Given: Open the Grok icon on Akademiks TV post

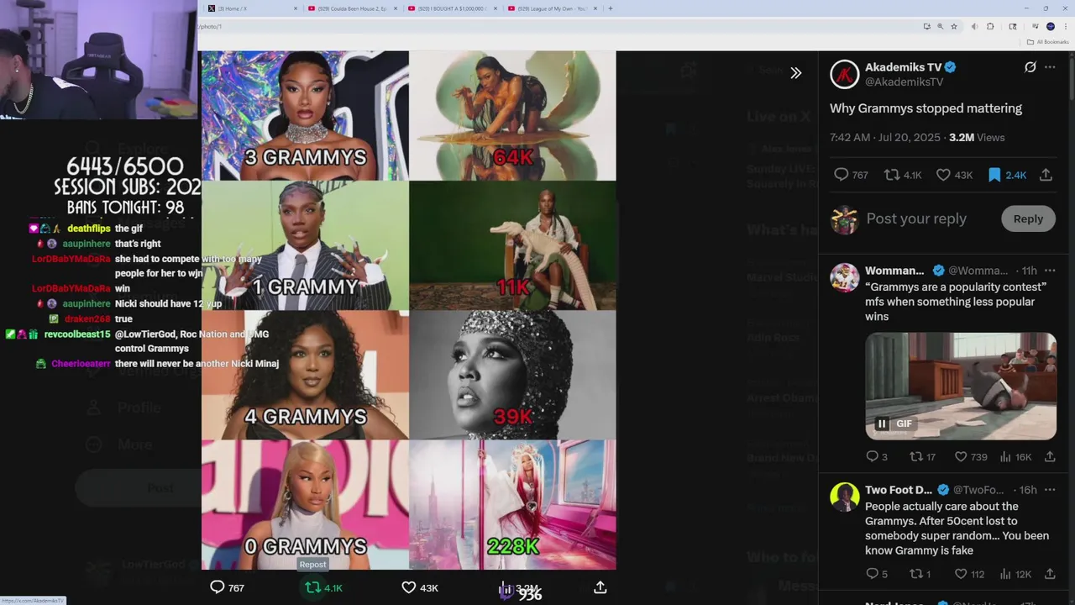Looking at the screenshot, I should [1030, 67].
